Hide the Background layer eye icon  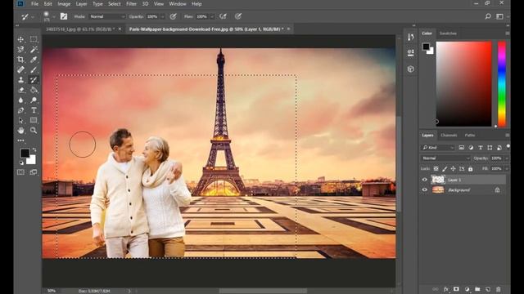[x=424, y=189]
